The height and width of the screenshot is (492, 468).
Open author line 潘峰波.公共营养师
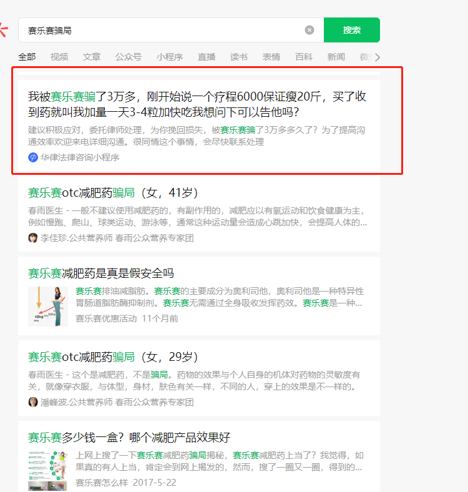(117, 402)
